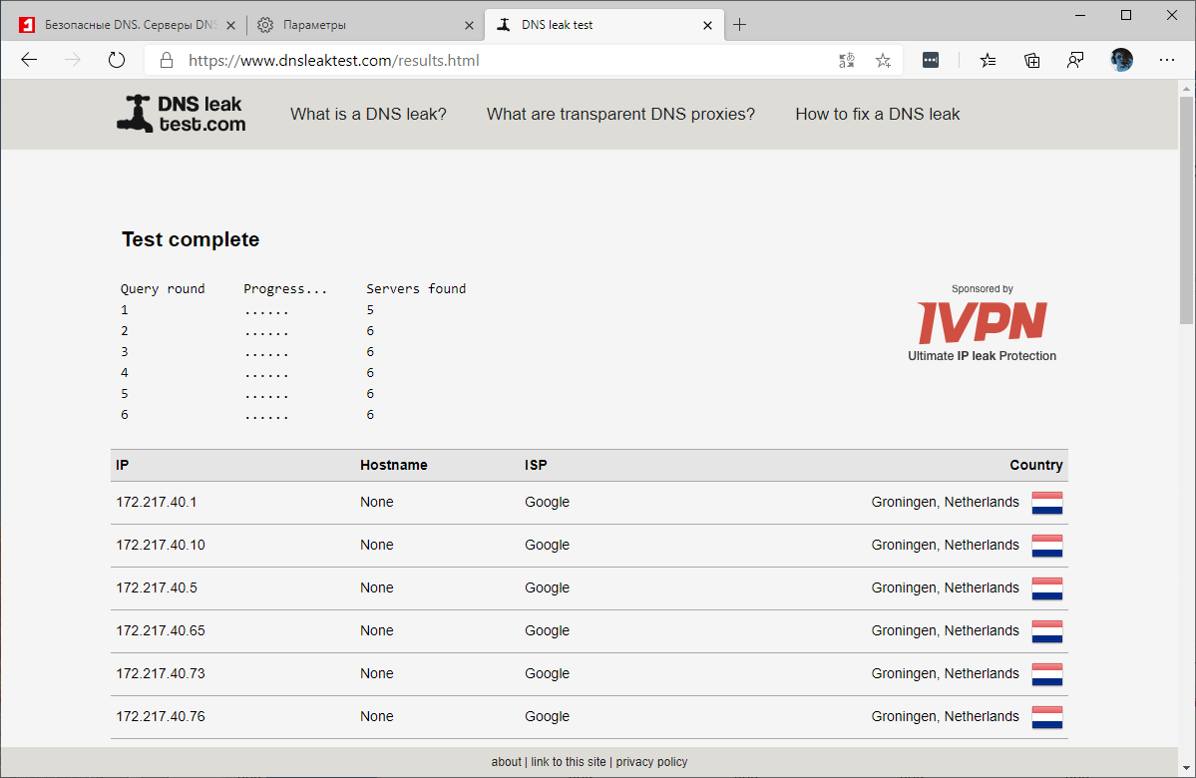Select IP 172.217.40.65 cell
The image size is (1196, 778).
(161, 630)
